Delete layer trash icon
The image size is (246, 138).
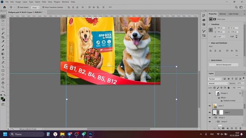click(x=240, y=128)
